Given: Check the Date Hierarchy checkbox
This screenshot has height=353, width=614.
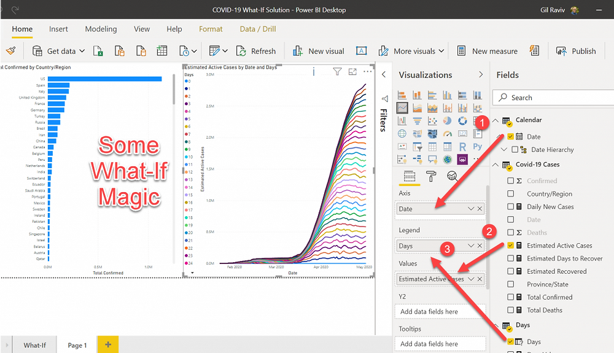Looking at the screenshot, I should pyautogui.click(x=515, y=150).
